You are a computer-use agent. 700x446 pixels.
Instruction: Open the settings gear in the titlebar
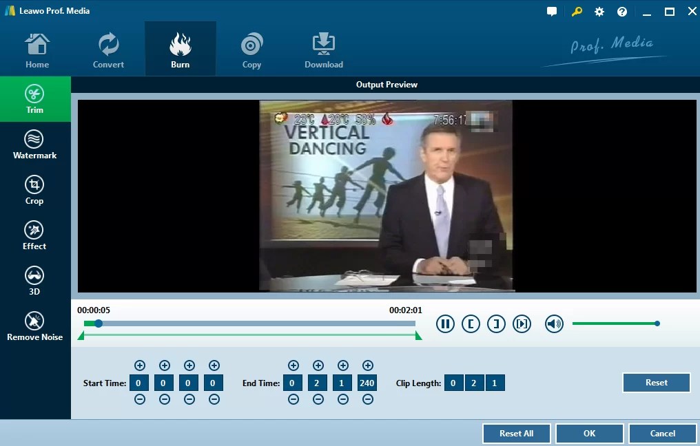click(x=599, y=11)
